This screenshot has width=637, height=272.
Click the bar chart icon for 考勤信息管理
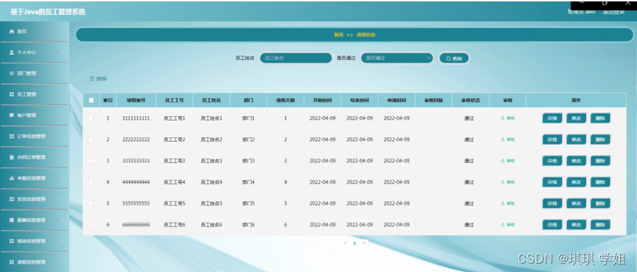tap(11, 178)
